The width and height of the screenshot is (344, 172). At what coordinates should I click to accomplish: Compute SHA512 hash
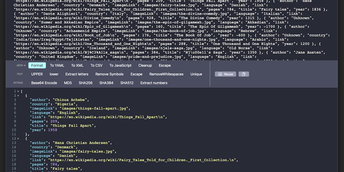pos(127,83)
